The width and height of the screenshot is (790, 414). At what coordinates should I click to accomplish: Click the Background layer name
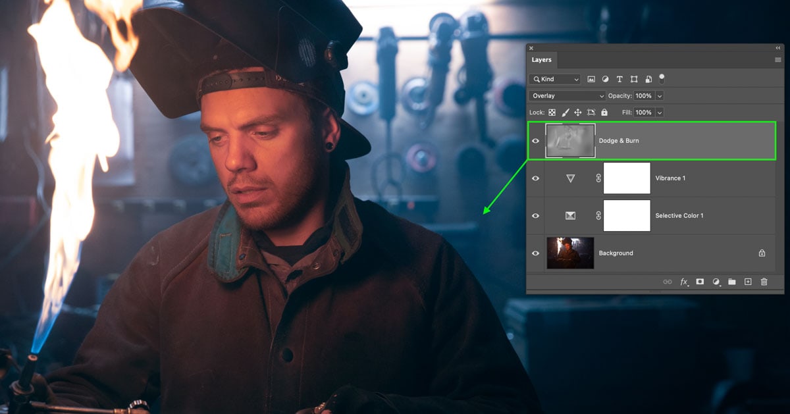(x=616, y=253)
